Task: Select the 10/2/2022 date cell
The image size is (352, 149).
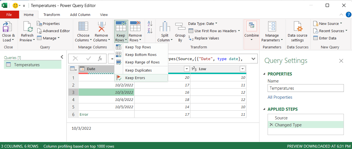Action: coord(106,85)
